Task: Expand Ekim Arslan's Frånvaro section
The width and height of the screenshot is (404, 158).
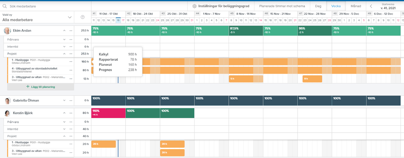Action: click(64, 39)
